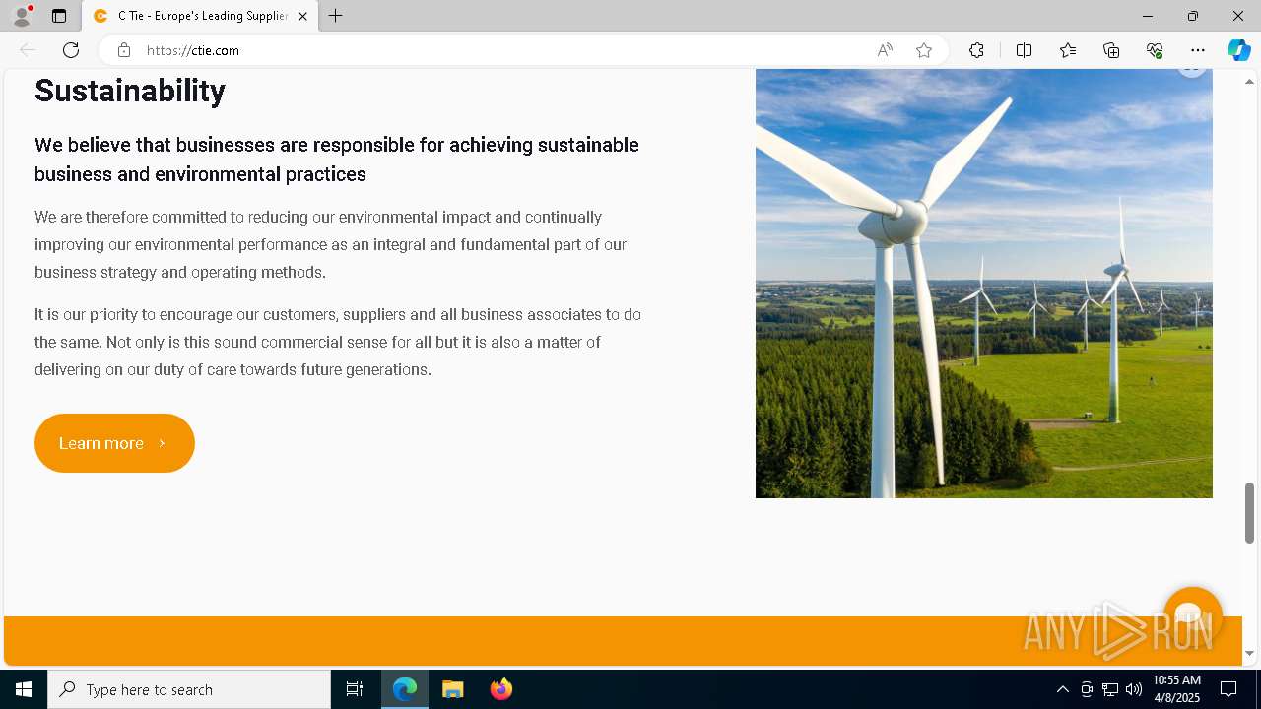1261x709 pixels.
Task: Launch Copilot from the toolbar
Action: pos(1238,50)
